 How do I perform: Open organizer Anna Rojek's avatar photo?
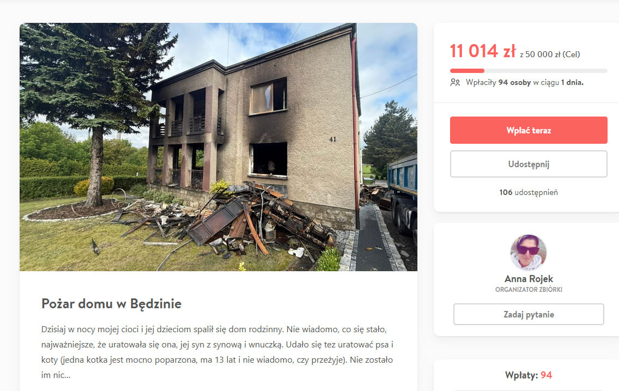click(528, 253)
